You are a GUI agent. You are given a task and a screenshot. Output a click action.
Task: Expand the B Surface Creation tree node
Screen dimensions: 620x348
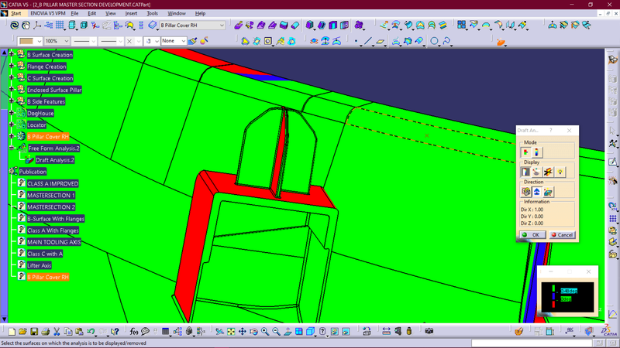pos(12,54)
